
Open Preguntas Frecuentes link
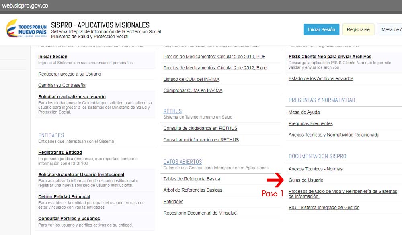pyautogui.click(x=310, y=124)
